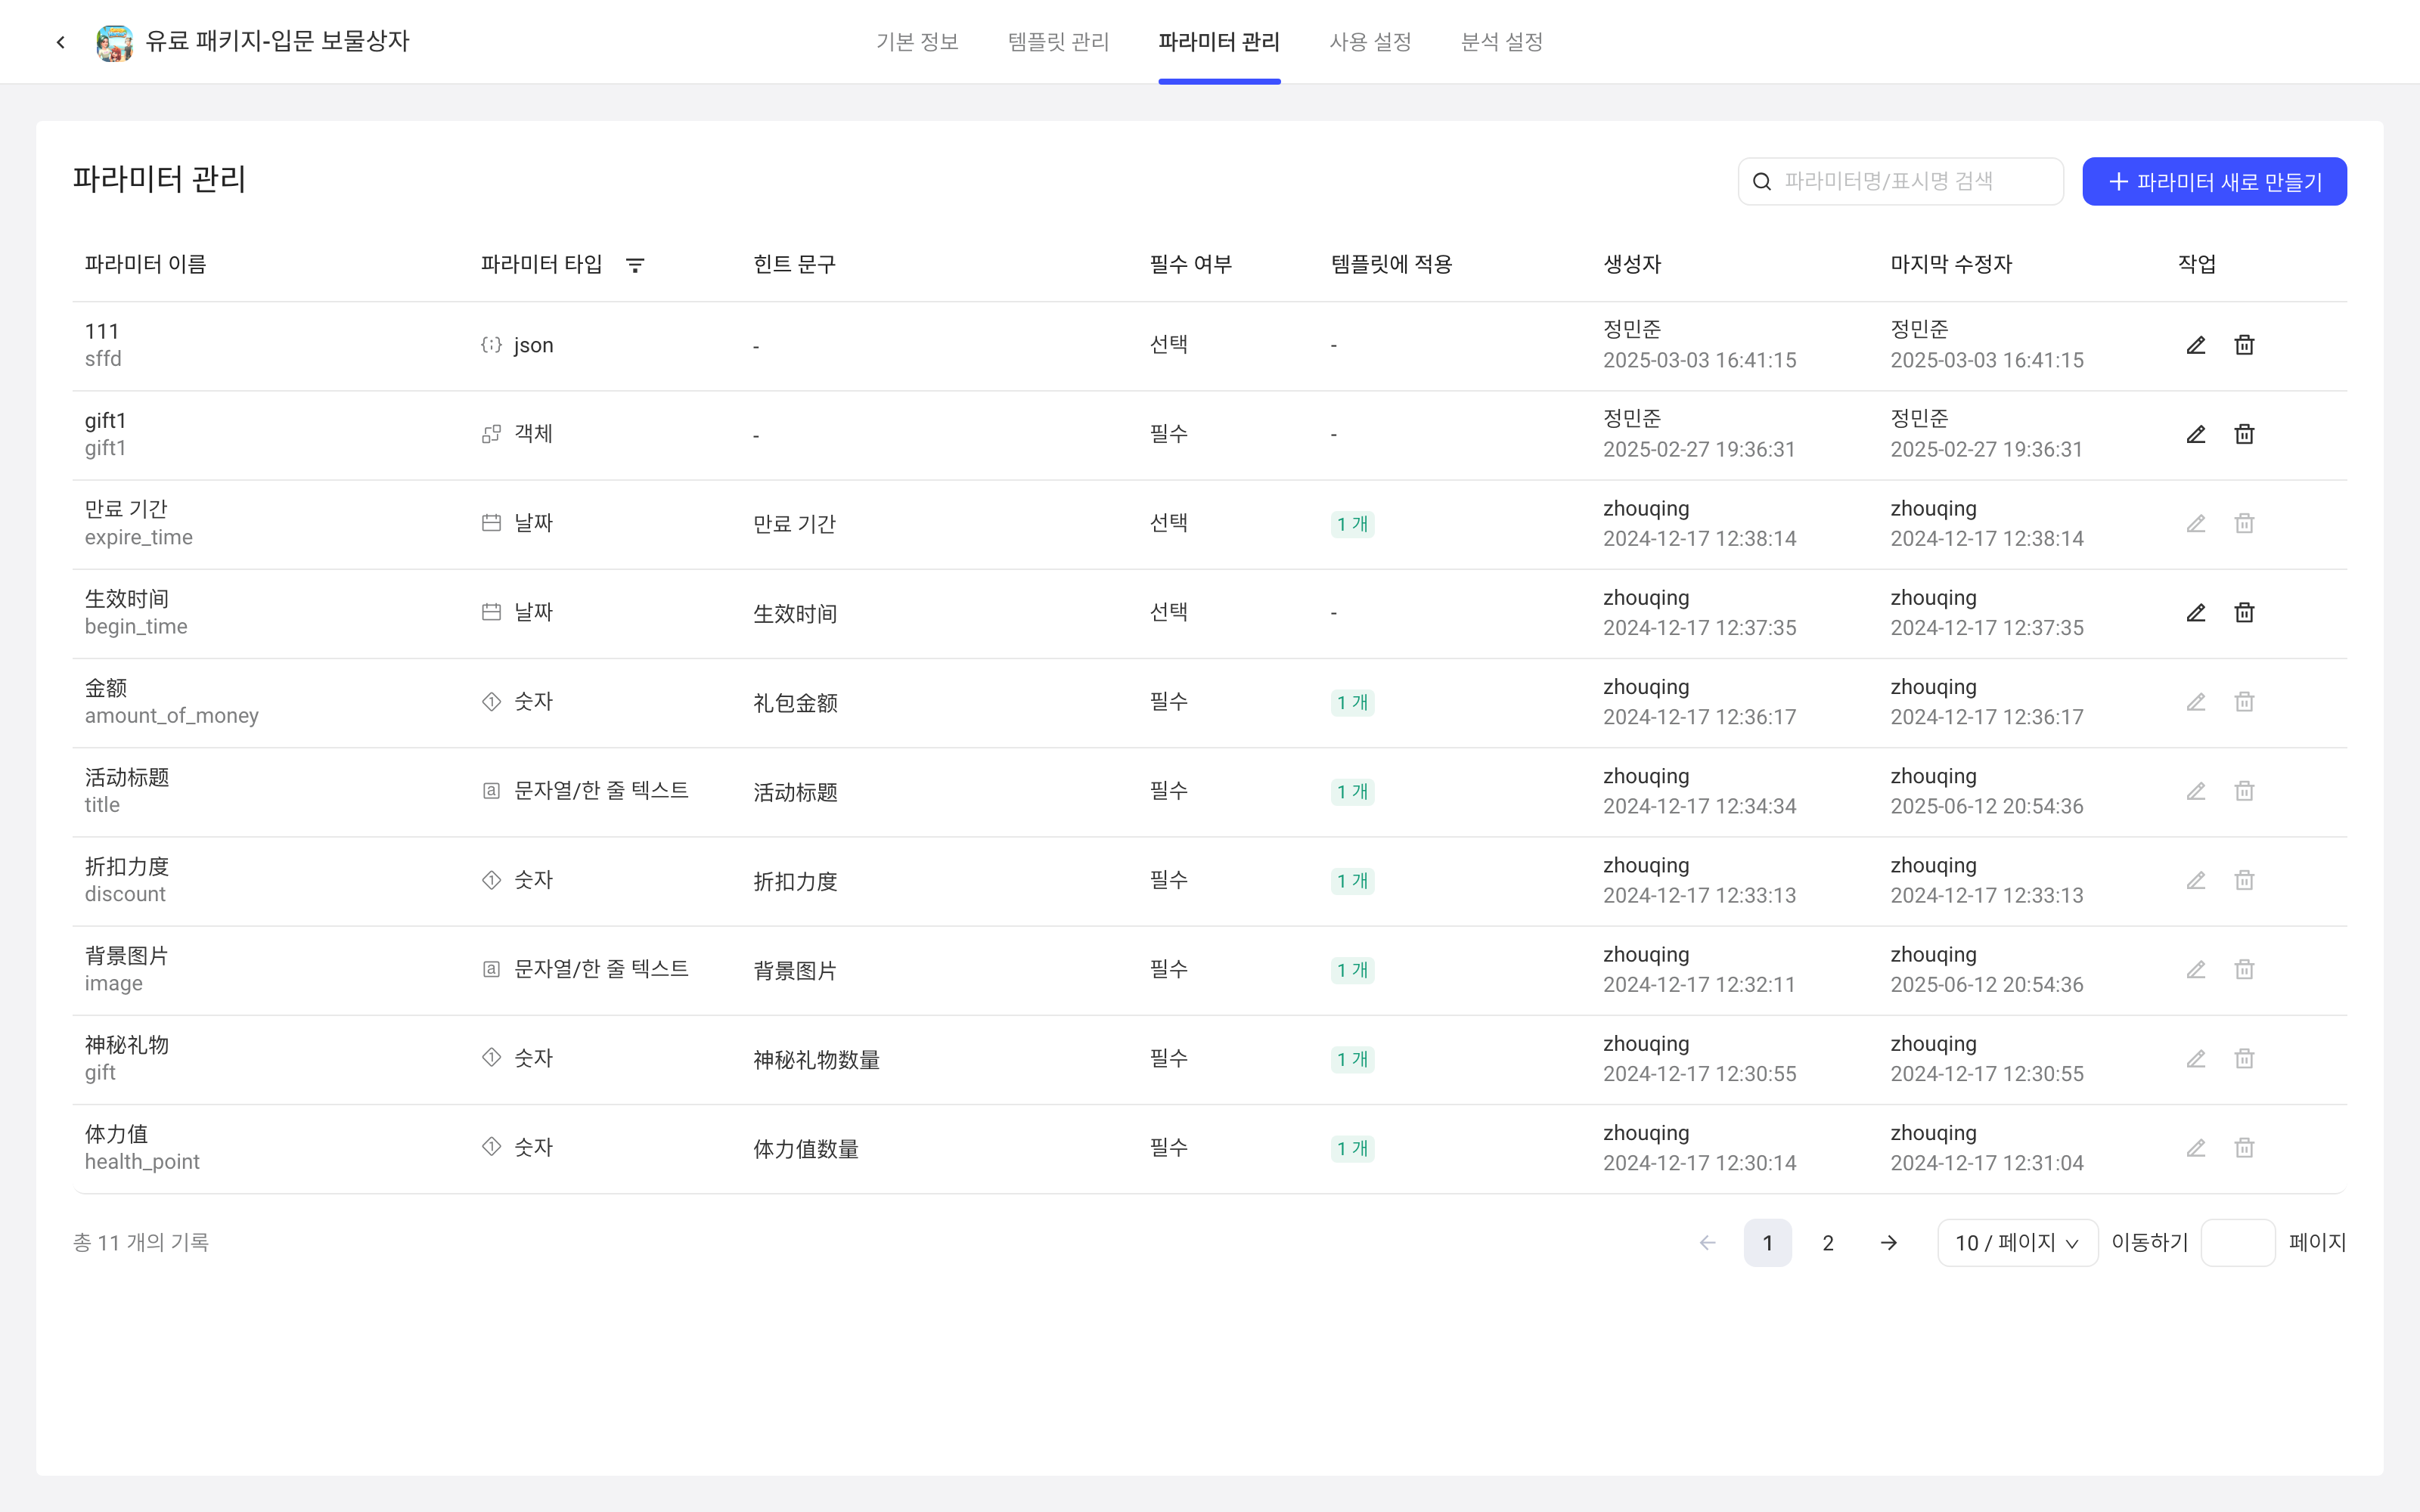This screenshot has height=1512, width=2420.
Task: Click the treasure box package app icon
Action: pos(114,42)
